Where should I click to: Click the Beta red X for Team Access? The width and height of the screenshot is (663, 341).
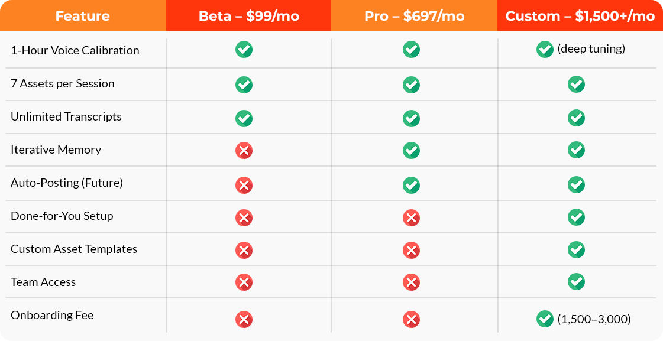click(244, 282)
